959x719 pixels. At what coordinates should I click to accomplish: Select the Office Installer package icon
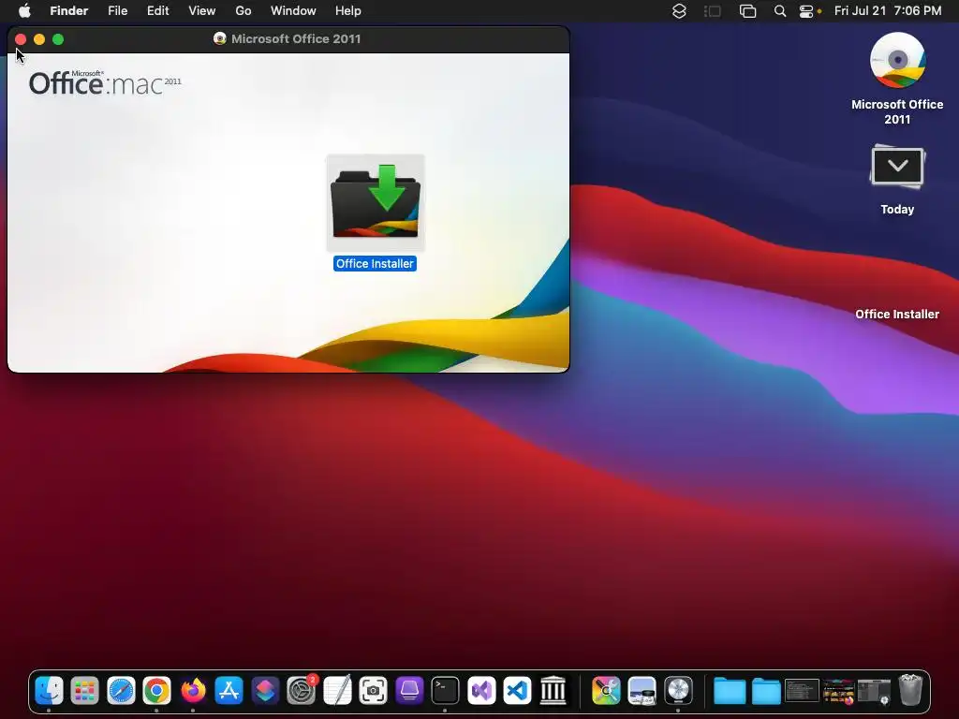coord(376,202)
